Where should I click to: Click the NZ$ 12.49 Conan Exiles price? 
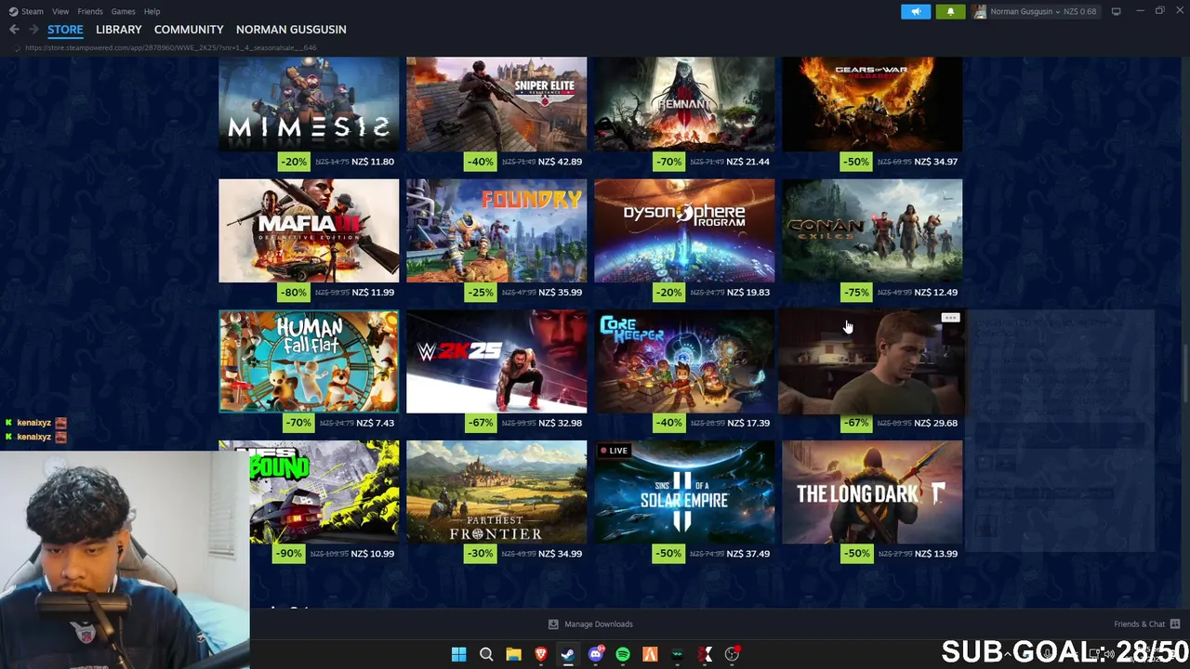point(935,293)
